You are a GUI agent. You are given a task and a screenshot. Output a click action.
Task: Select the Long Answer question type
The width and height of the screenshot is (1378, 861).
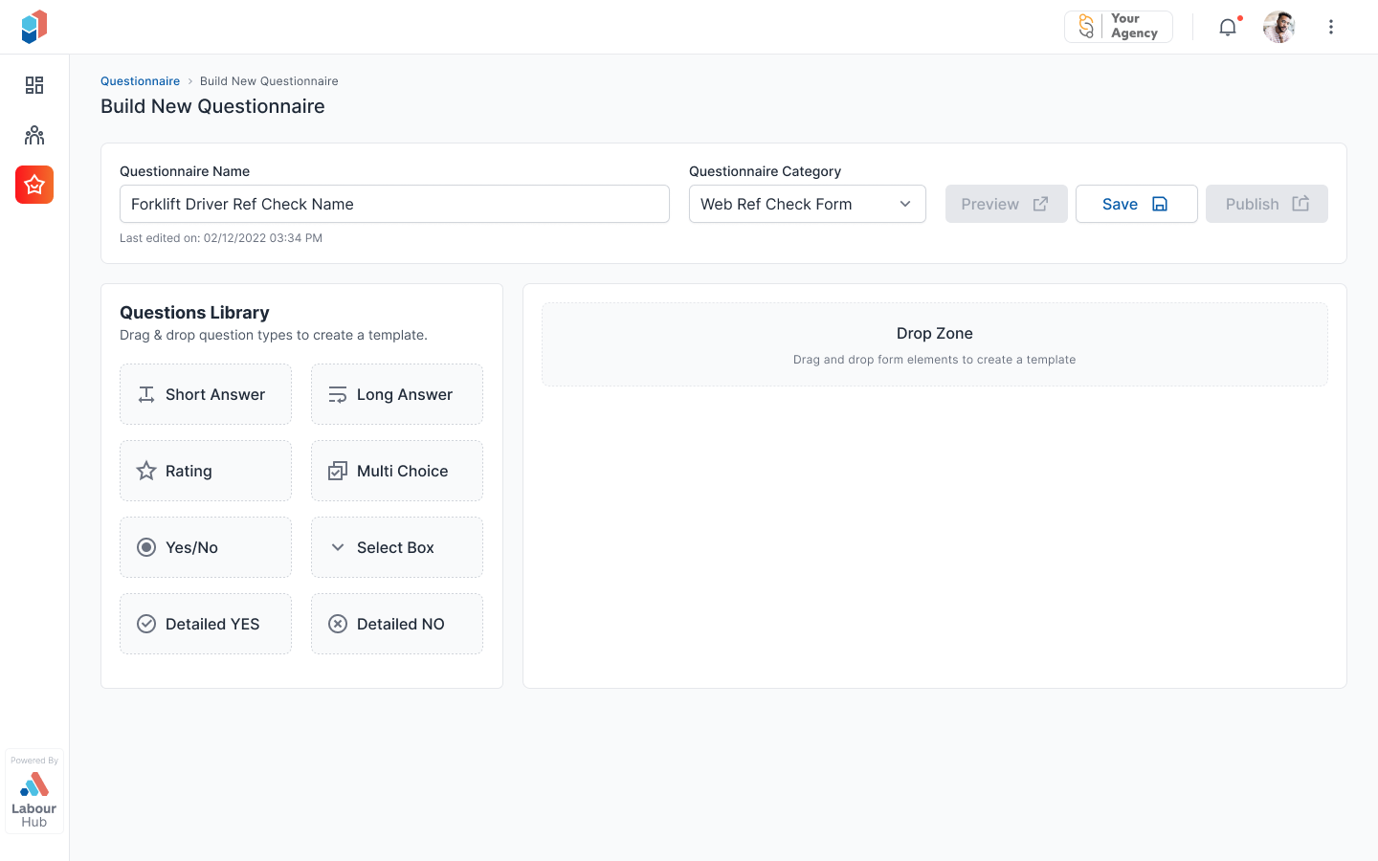(x=397, y=394)
